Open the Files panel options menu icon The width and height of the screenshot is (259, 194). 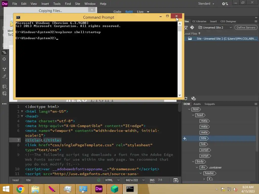[256, 21]
